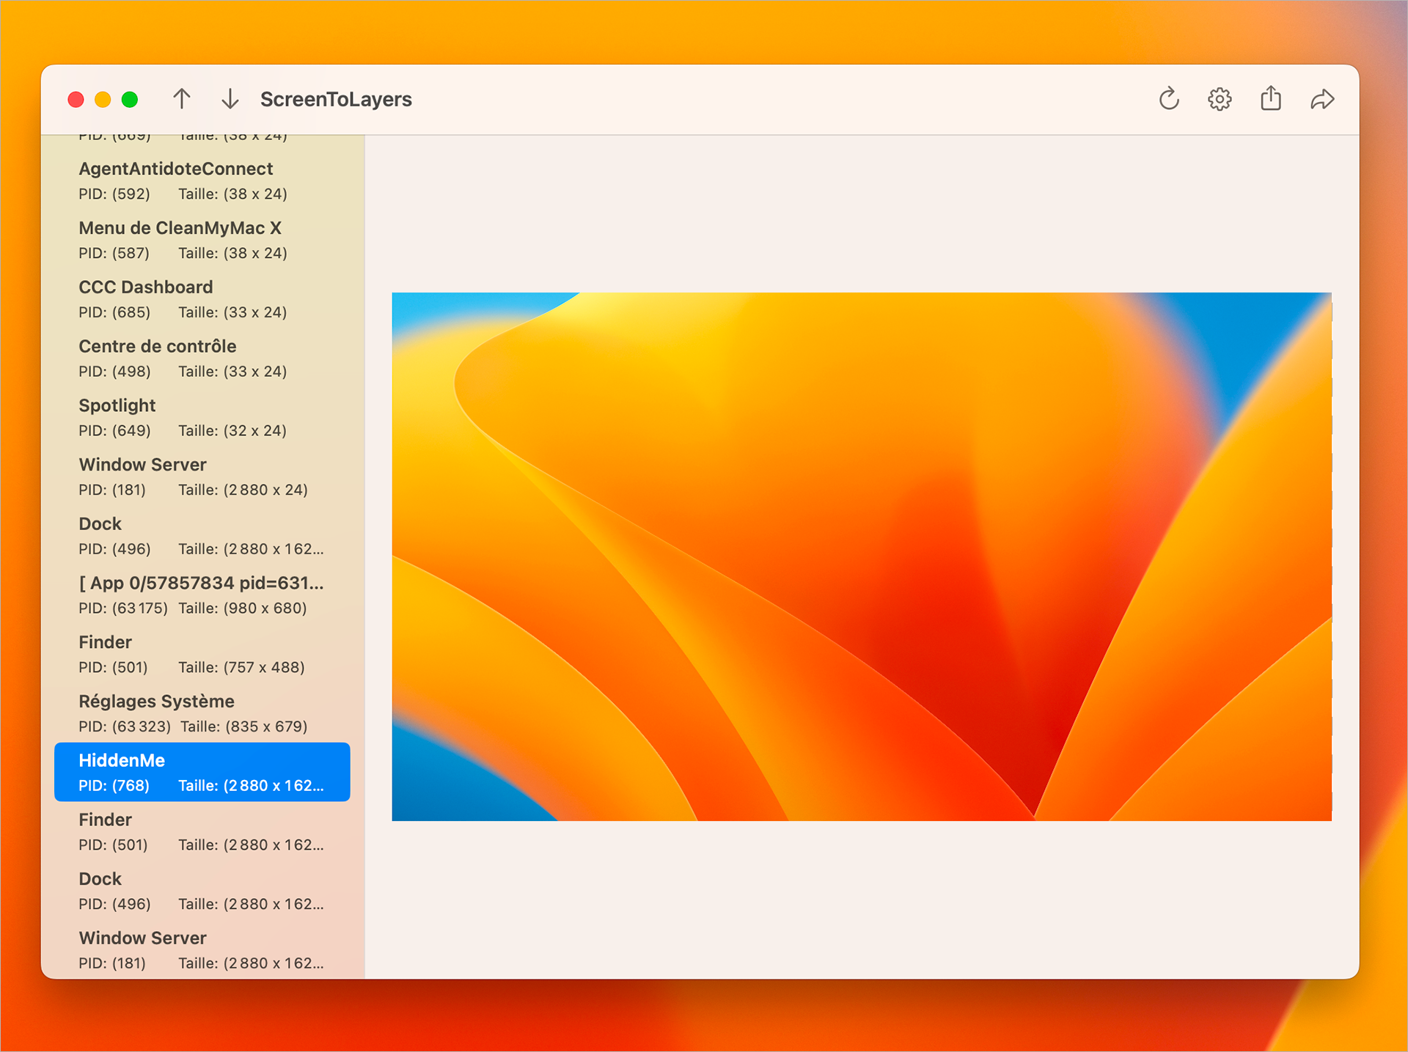
Task: Open the ScreenToLayers settings gear
Action: [x=1220, y=99]
